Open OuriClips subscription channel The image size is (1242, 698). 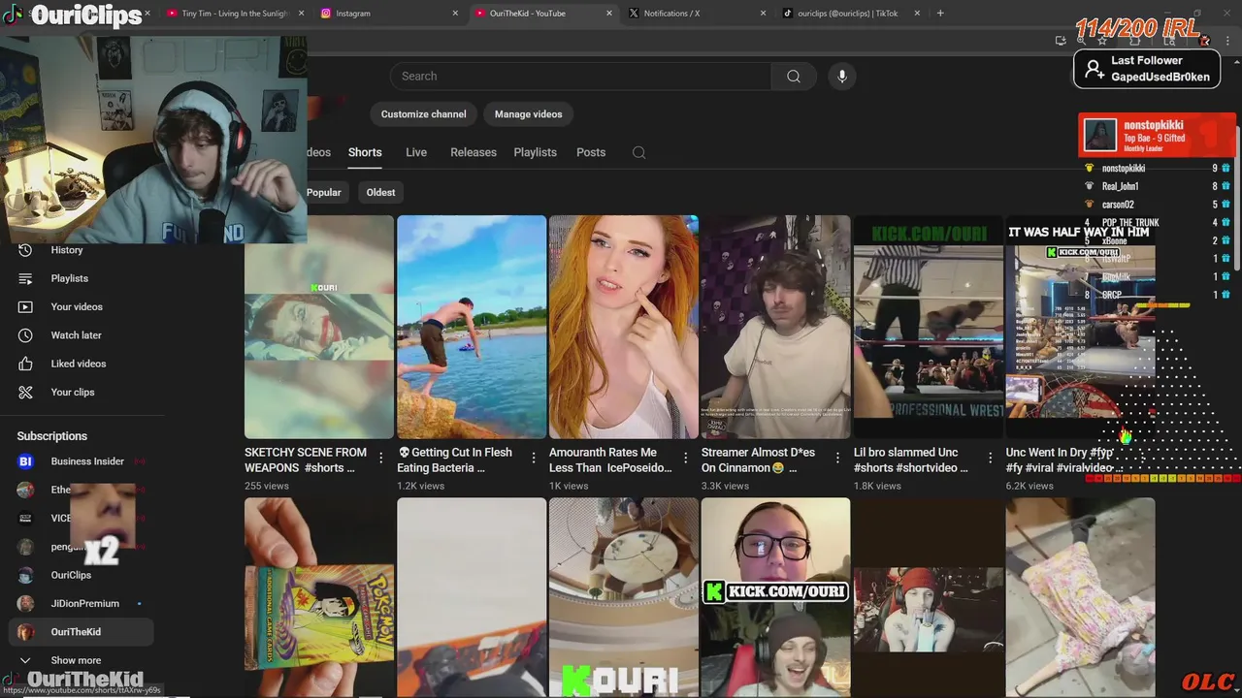tap(82, 575)
